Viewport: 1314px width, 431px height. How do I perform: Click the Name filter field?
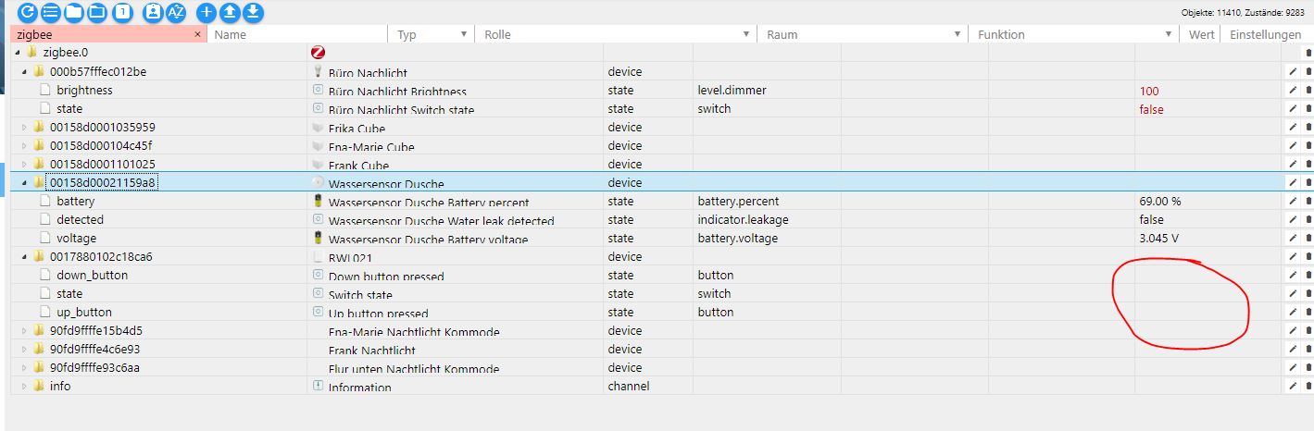[298, 34]
